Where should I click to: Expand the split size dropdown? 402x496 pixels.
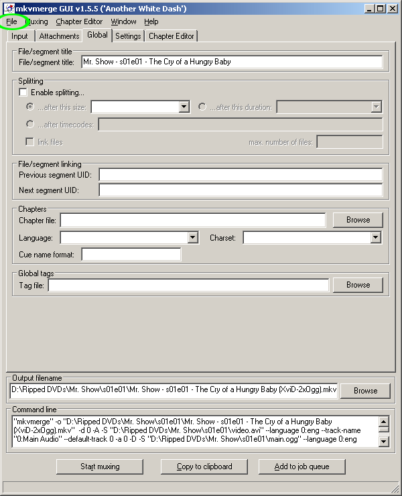pyautogui.click(x=184, y=107)
